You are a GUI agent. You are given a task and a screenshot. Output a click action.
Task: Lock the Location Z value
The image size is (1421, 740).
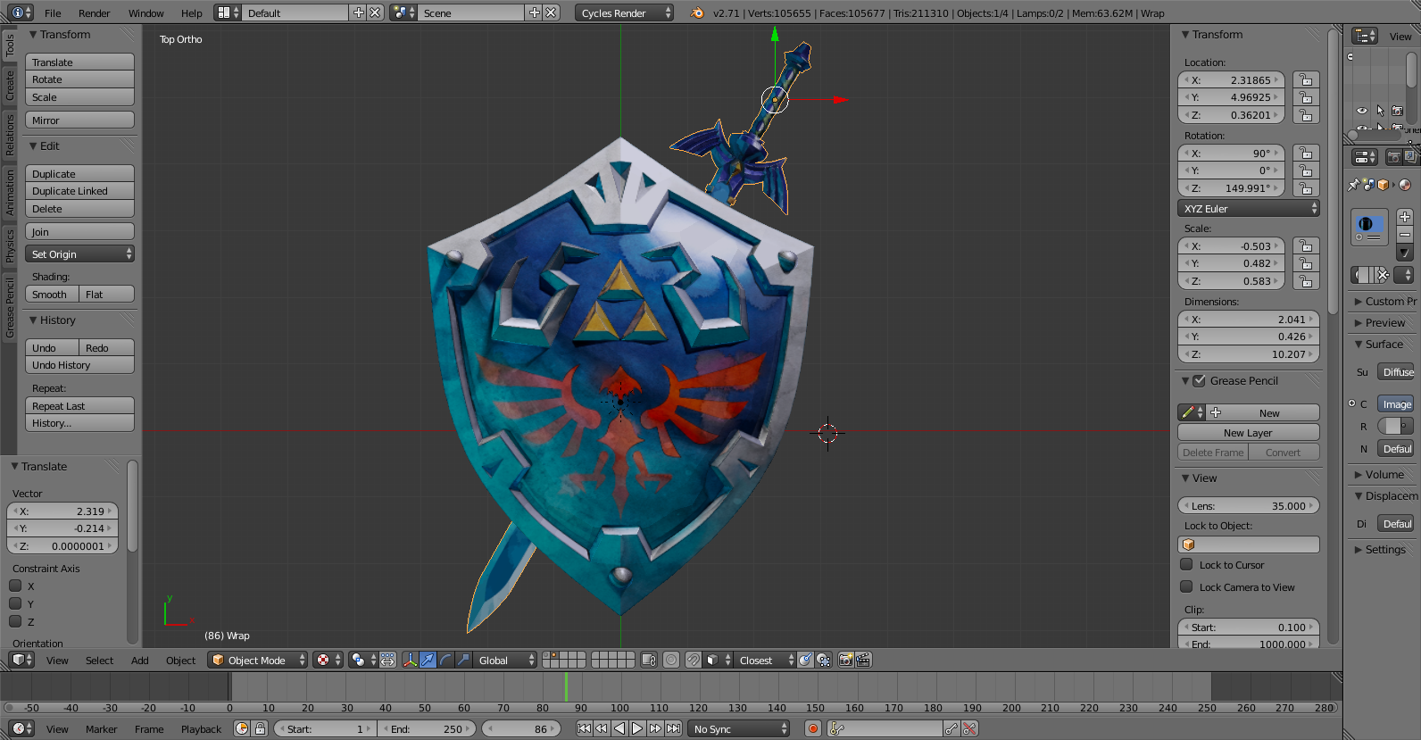pos(1305,115)
